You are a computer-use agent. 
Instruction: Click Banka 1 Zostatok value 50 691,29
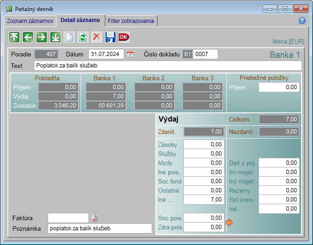click(106, 106)
